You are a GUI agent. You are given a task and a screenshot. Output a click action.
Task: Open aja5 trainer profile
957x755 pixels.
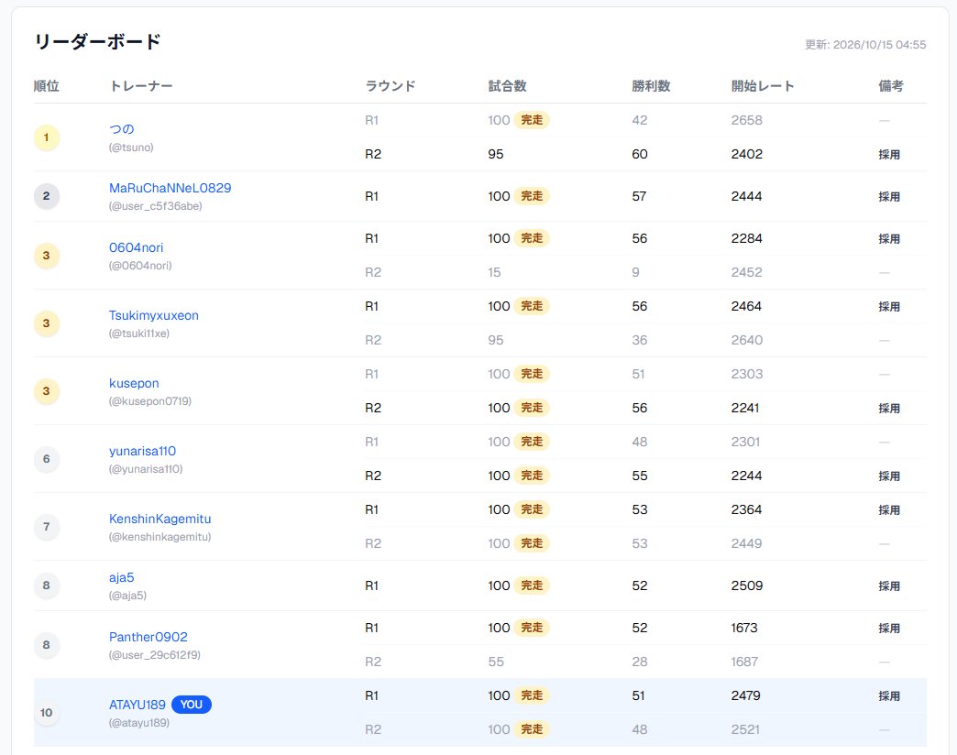(x=121, y=577)
